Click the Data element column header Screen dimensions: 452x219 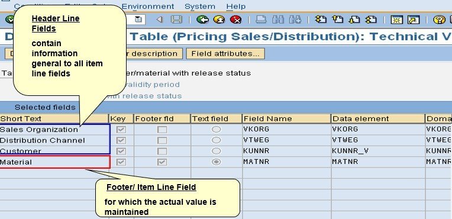click(378, 118)
